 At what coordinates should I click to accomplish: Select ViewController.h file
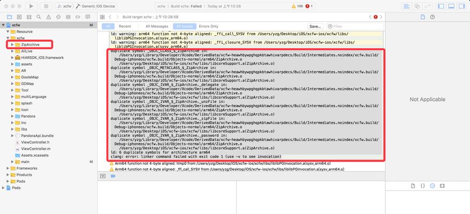pyautogui.click(x=35, y=142)
